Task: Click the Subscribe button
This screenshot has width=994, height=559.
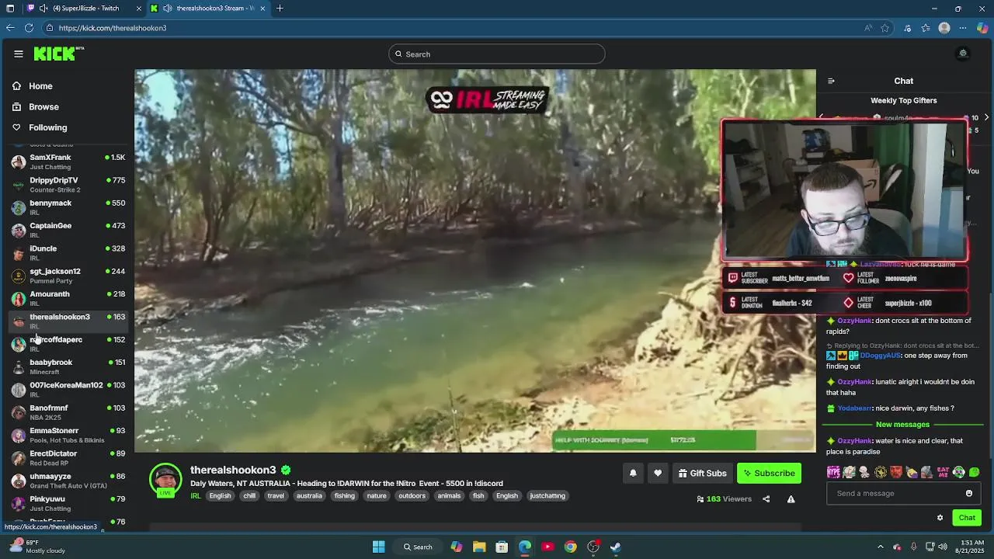Action: pyautogui.click(x=769, y=473)
